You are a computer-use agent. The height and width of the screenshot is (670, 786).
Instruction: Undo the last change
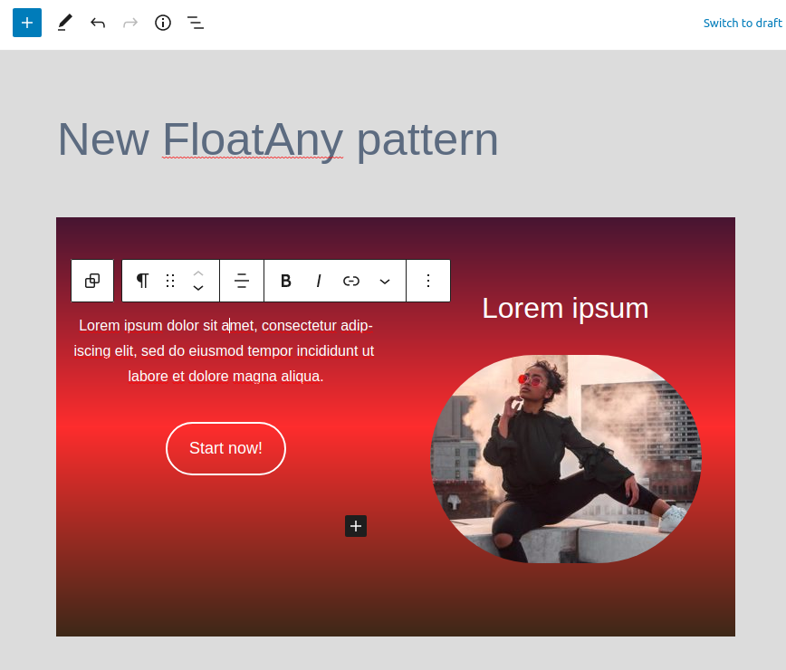(x=98, y=23)
